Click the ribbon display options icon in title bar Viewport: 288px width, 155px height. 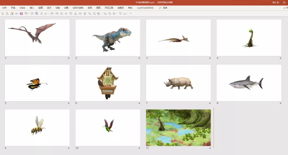(284, 2)
